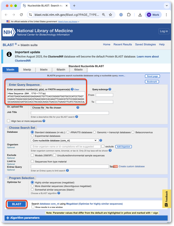Go back with the browser back arrow
The image size is (174, 226).
6,15
